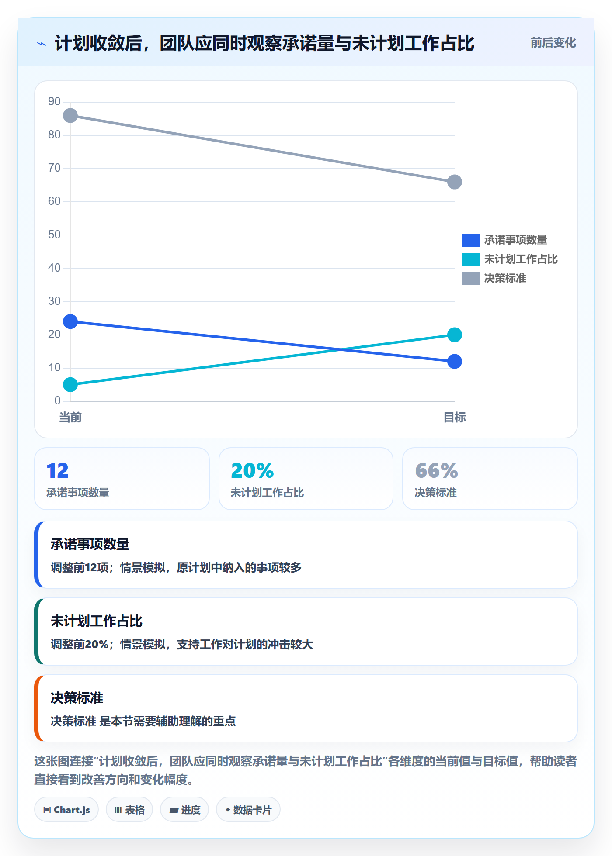Image resolution: width=612 pixels, height=856 pixels.
Task: Click legend label text 决策标准
Action: [505, 279]
